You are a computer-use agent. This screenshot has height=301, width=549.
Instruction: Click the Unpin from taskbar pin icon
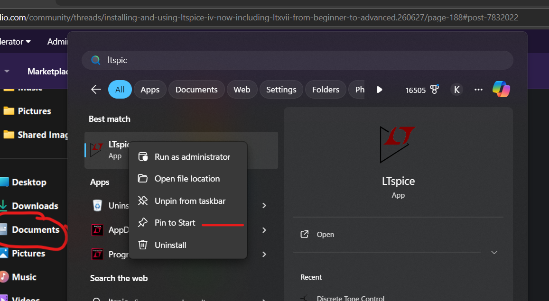pyautogui.click(x=142, y=201)
